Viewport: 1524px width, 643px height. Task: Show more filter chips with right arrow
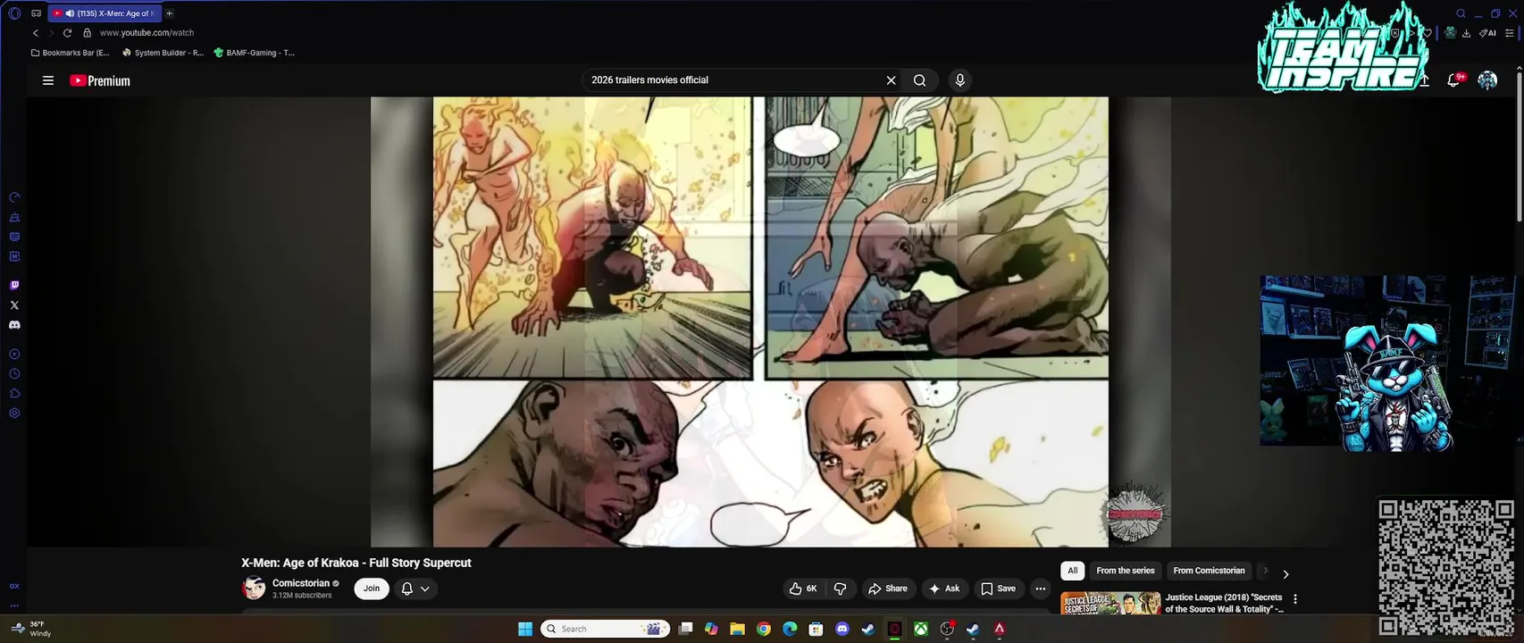1285,573
